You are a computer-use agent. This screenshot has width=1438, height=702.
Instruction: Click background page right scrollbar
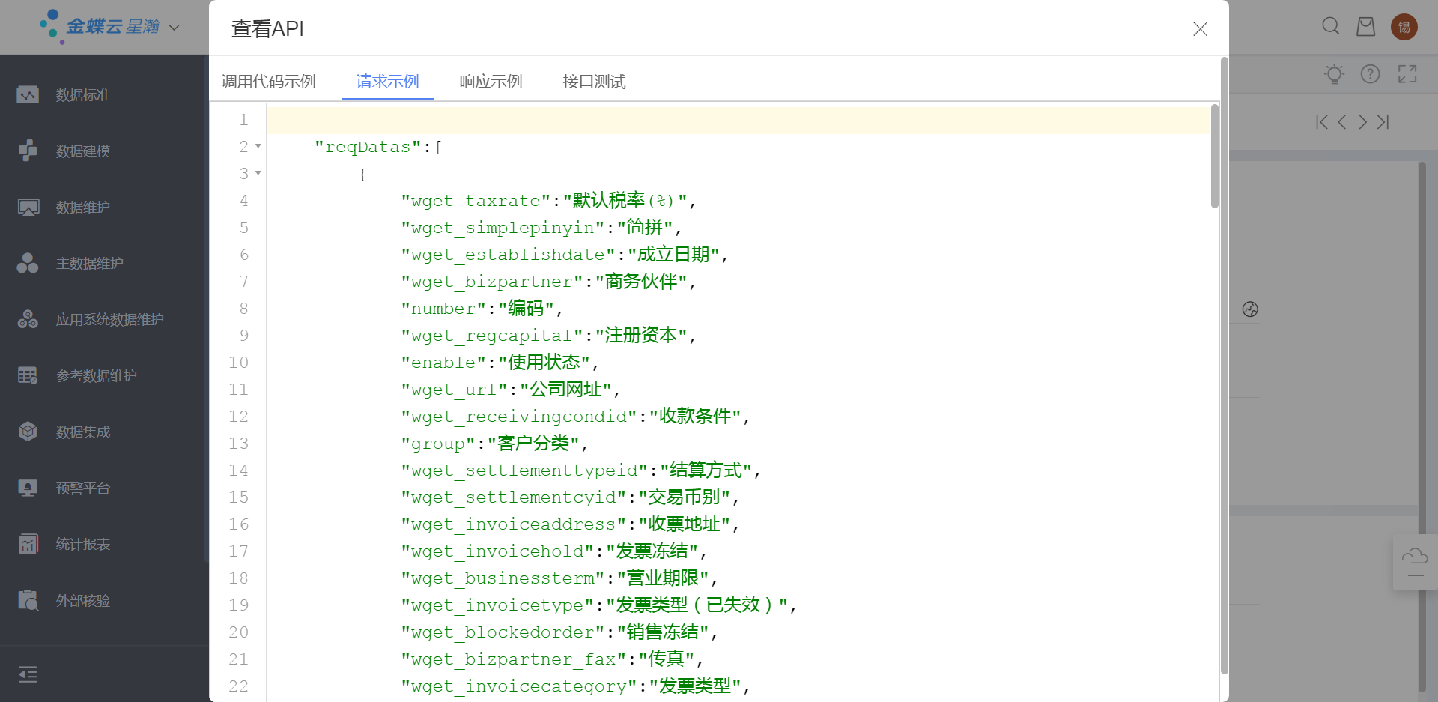click(x=1422, y=427)
